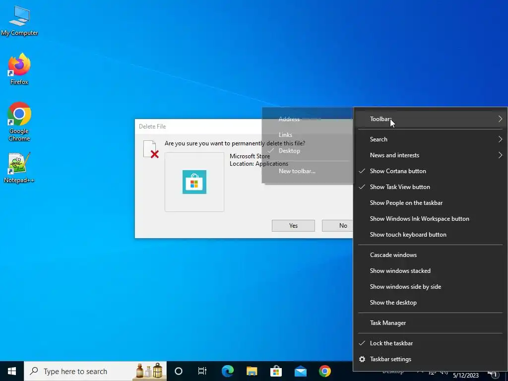The height and width of the screenshot is (381, 508).
Task: Cancel deletion with the No button
Action: (337, 226)
